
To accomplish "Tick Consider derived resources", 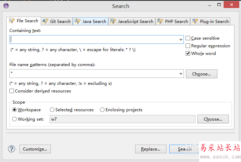I will [12, 91].
